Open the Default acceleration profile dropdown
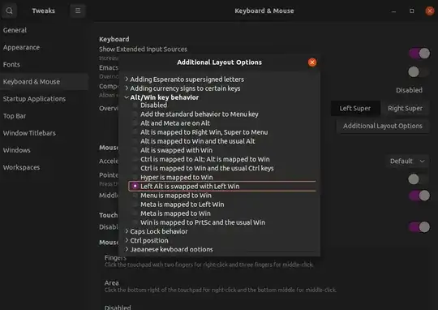Image resolution: width=438 pixels, height=310 pixels. coord(407,161)
